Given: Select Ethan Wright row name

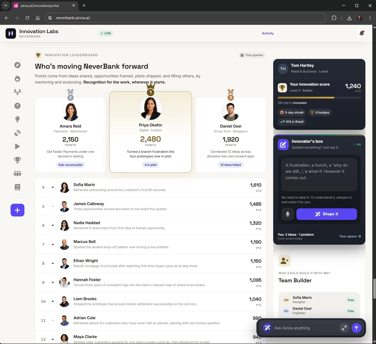Looking at the screenshot, I should coord(86,261).
